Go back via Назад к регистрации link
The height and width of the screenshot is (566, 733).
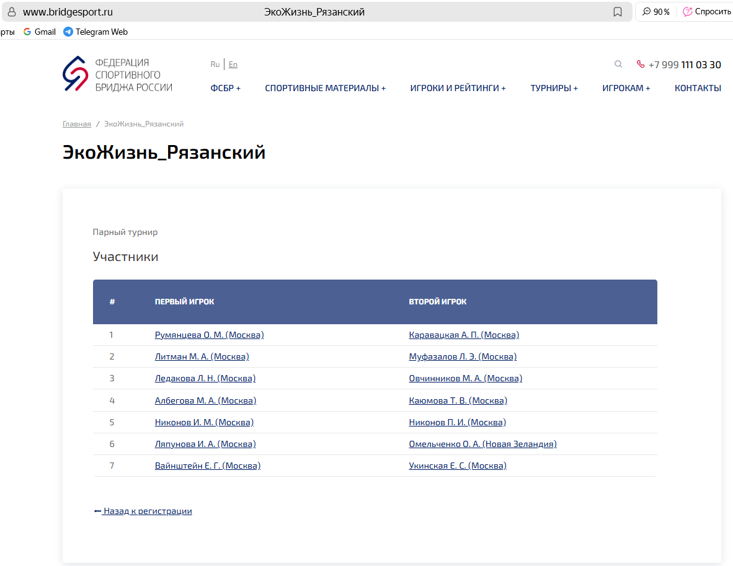[143, 511]
